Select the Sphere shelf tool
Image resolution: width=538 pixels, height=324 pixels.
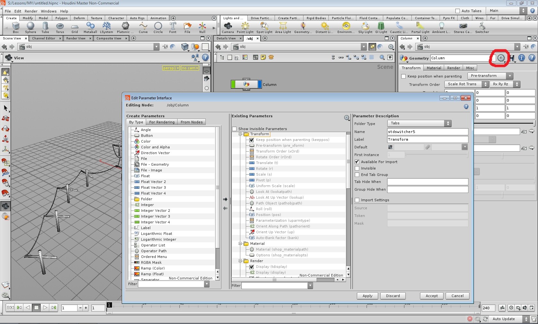tap(30, 28)
